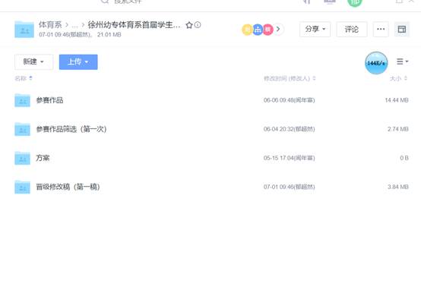421x299 pixels.
Task: Go to 体育系 in the breadcrumb
Action: (50, 25)
